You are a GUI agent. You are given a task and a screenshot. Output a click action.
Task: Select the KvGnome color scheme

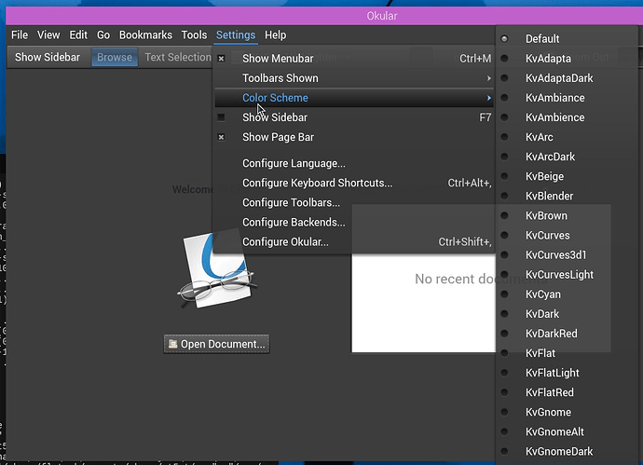tap(566, 413)
